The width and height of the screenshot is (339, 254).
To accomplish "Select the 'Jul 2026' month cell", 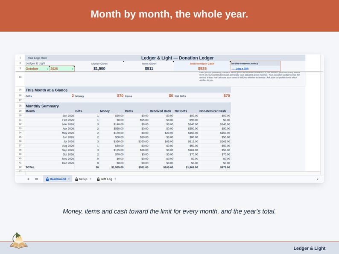I will (x=50, y=141).
